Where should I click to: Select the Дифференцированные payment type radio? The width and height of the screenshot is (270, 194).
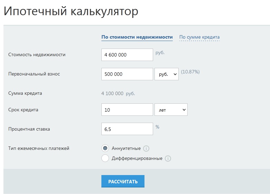click(x=105, y=159)
